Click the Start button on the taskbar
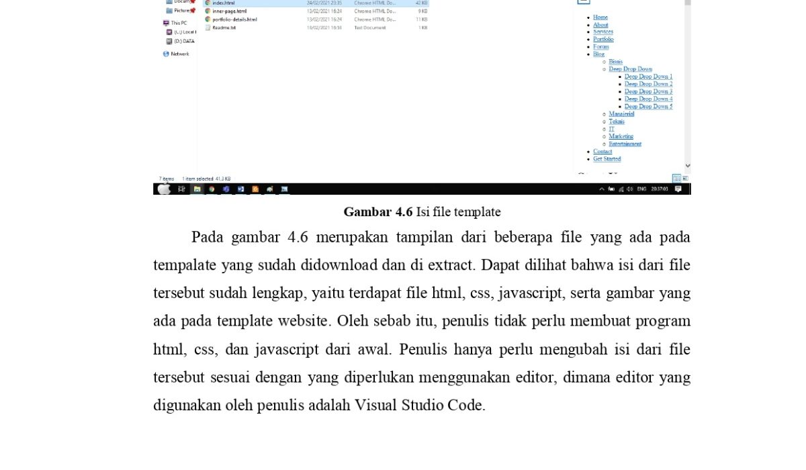 [164, 189]
